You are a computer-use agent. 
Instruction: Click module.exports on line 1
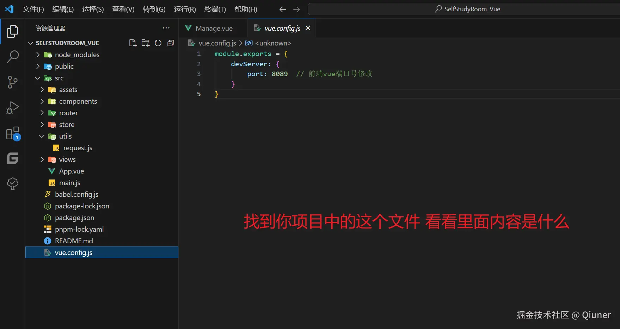243,54
